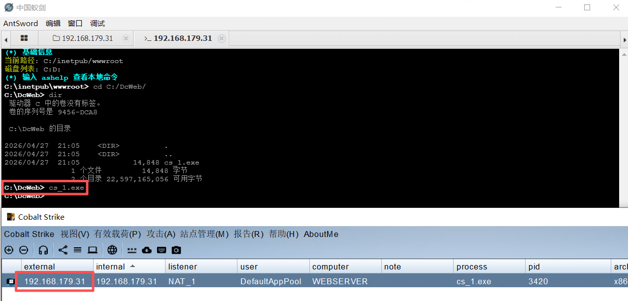The height and width of the screenshot is (301, 628).
Task: Open the 攻击(A) menu
Action: click(x=161, y=234)
